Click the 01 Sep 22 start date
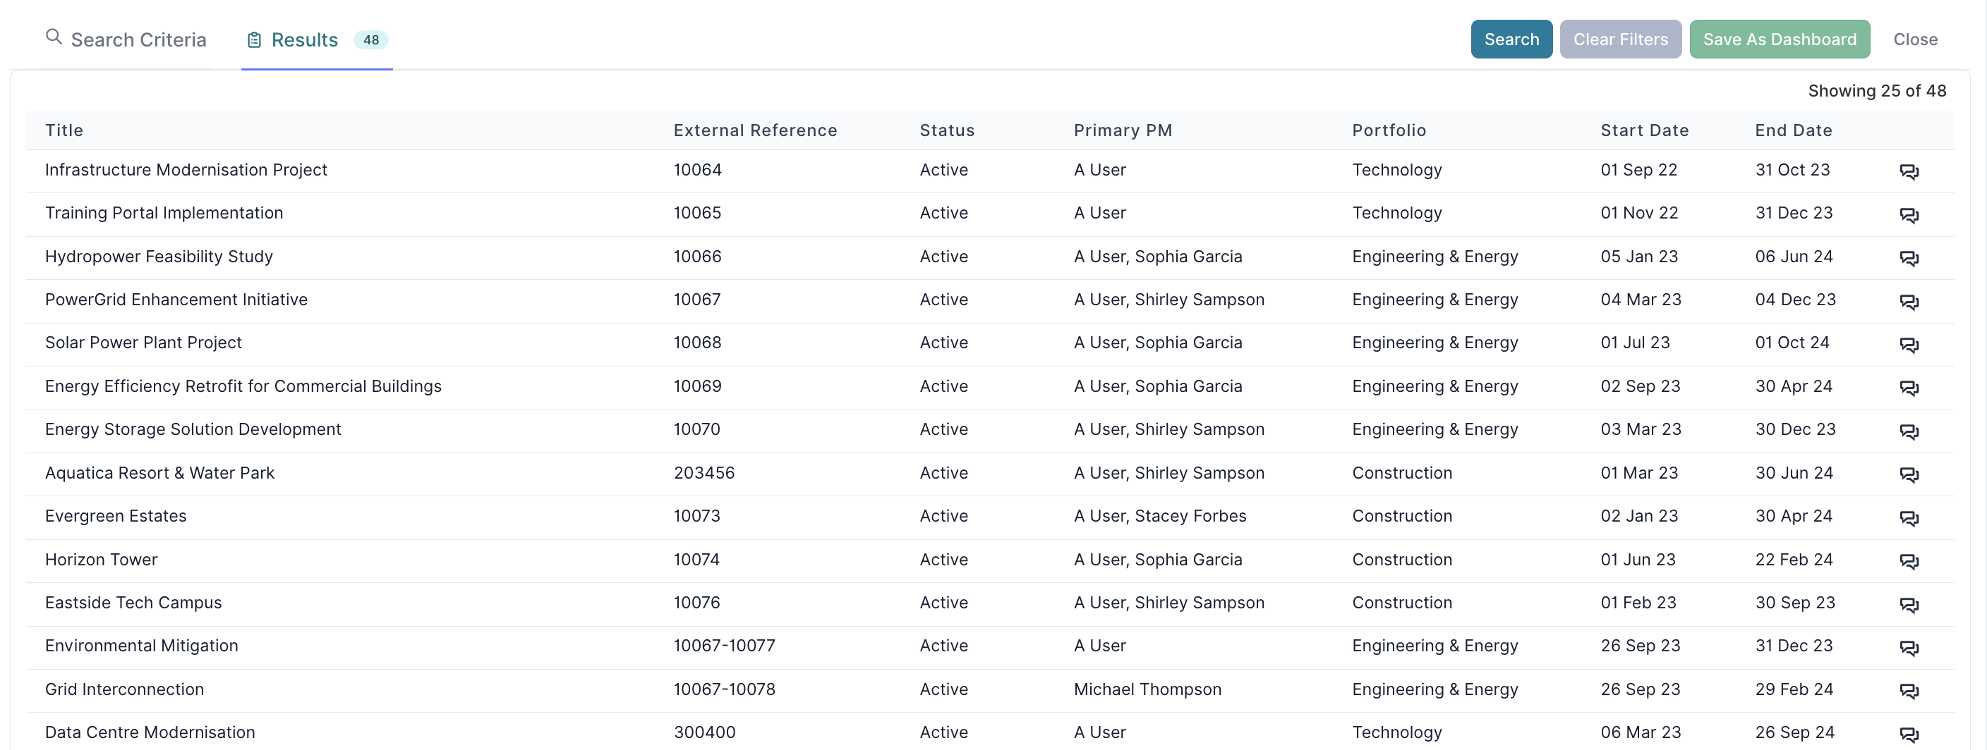This screenshot has height=750, width=1987. (1638, 170)
